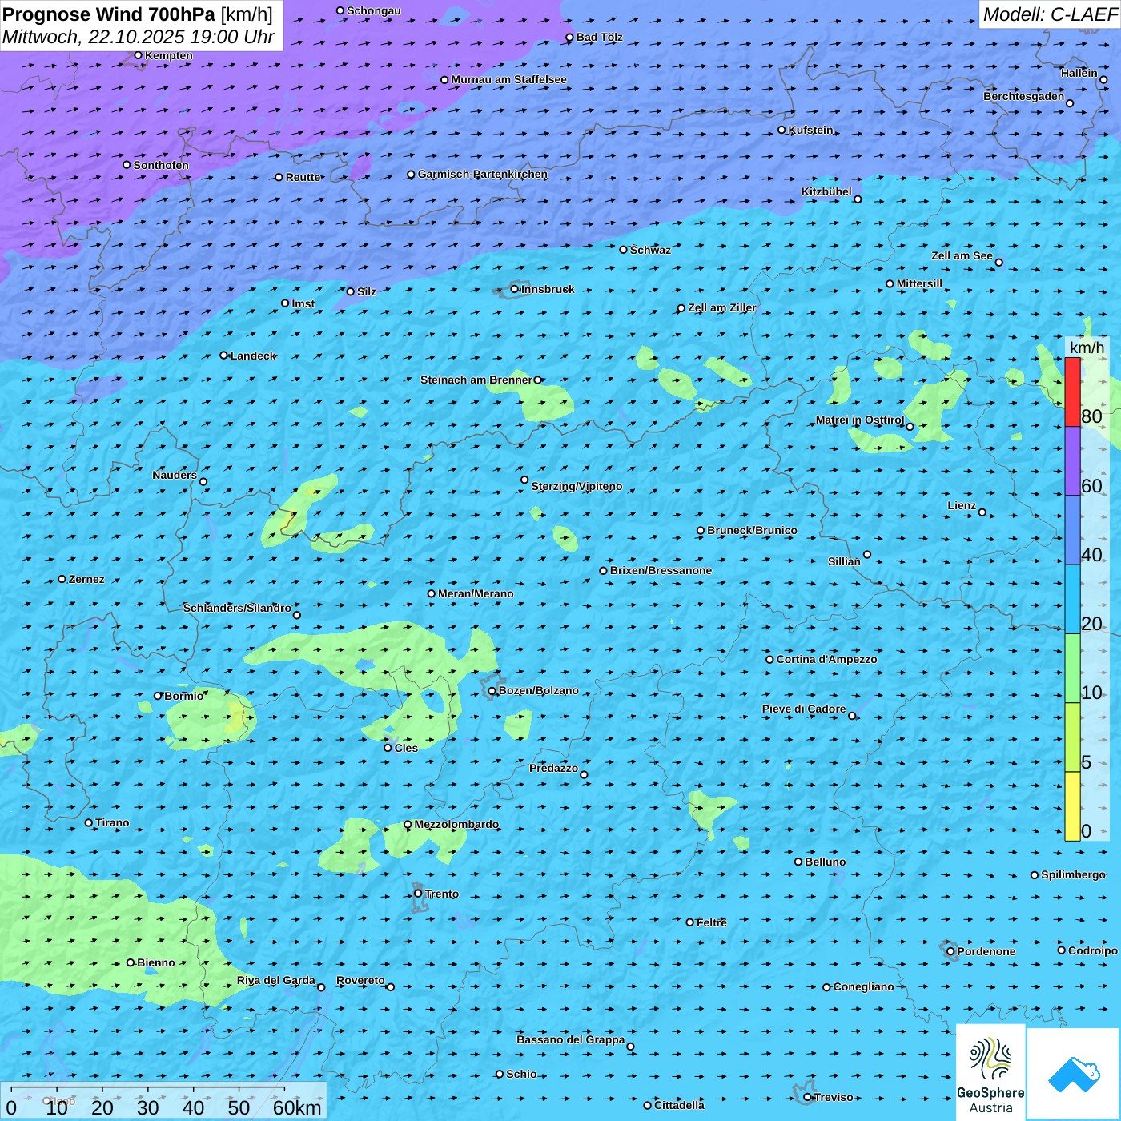Click the Steinach am Brenner label
The image size is (1121, 1121).
click(x=476, y=380)
